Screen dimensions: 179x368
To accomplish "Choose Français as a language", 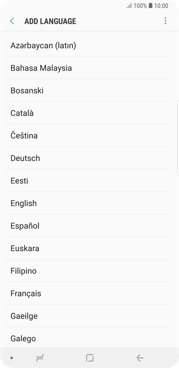I will [x=25, y=293].
